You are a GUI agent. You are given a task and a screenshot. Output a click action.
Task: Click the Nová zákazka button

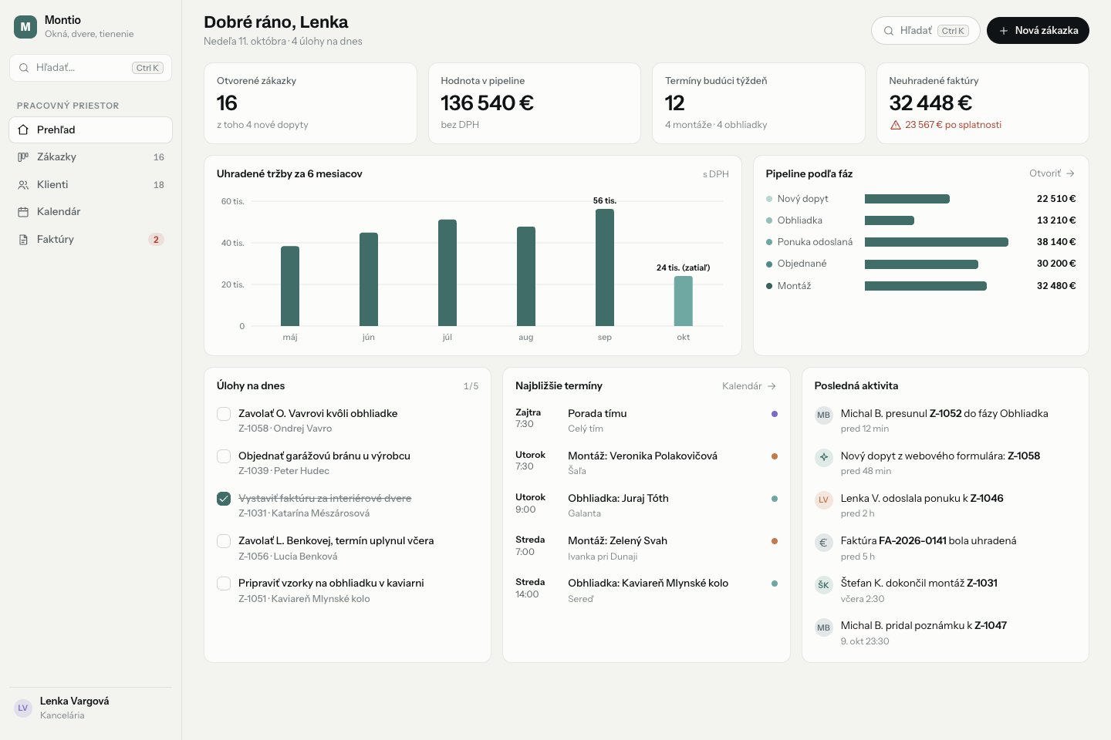tap(1038, 31)
